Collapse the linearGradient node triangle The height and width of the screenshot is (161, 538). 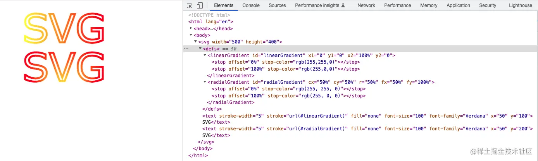[205, 55]
